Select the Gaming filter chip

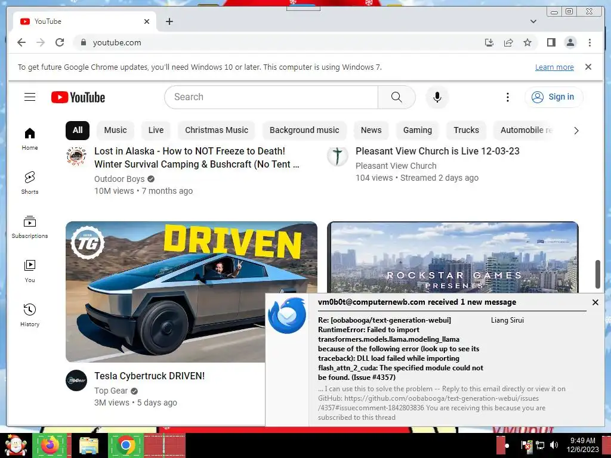tap(417, 130)
